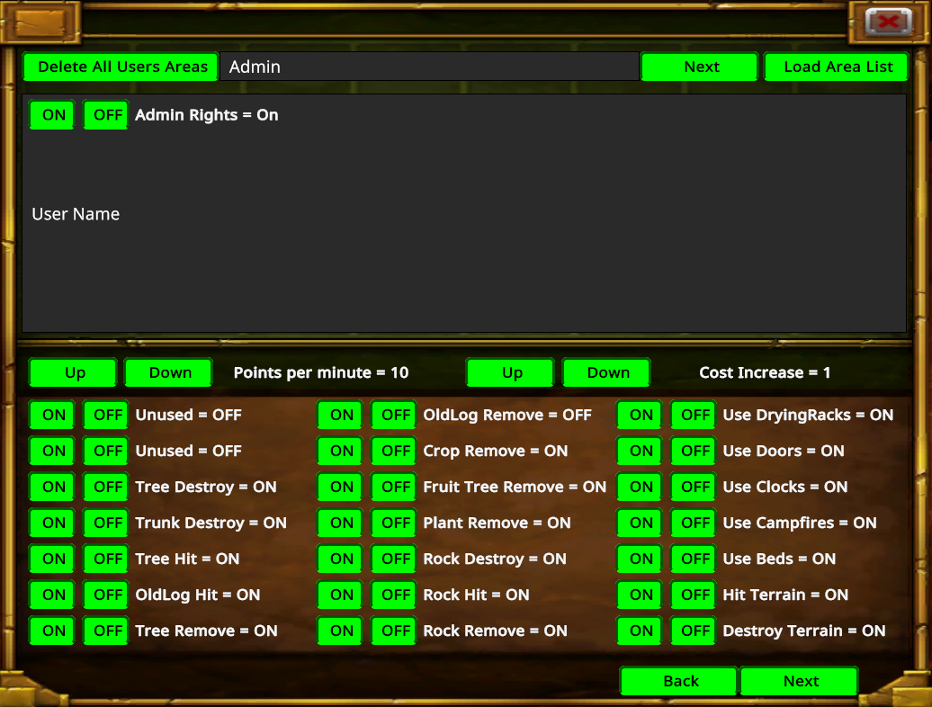Click Delete All Users Areas button

(122, 67)
